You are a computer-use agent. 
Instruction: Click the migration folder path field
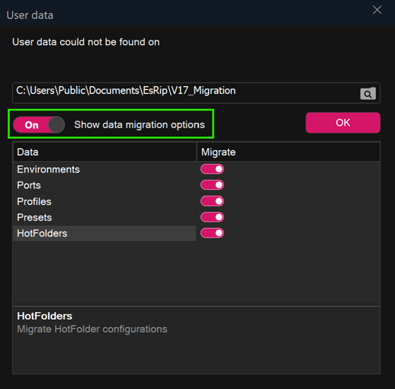click(x=185, y=93)
